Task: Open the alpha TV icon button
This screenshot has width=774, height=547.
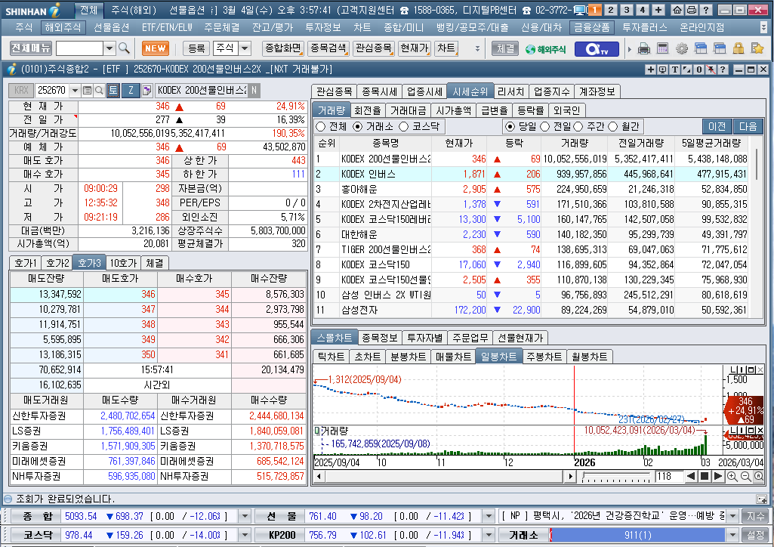Action: (596, 49)
